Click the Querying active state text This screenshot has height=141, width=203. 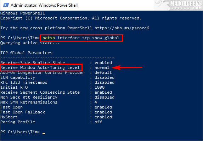(x=30, y=43)
